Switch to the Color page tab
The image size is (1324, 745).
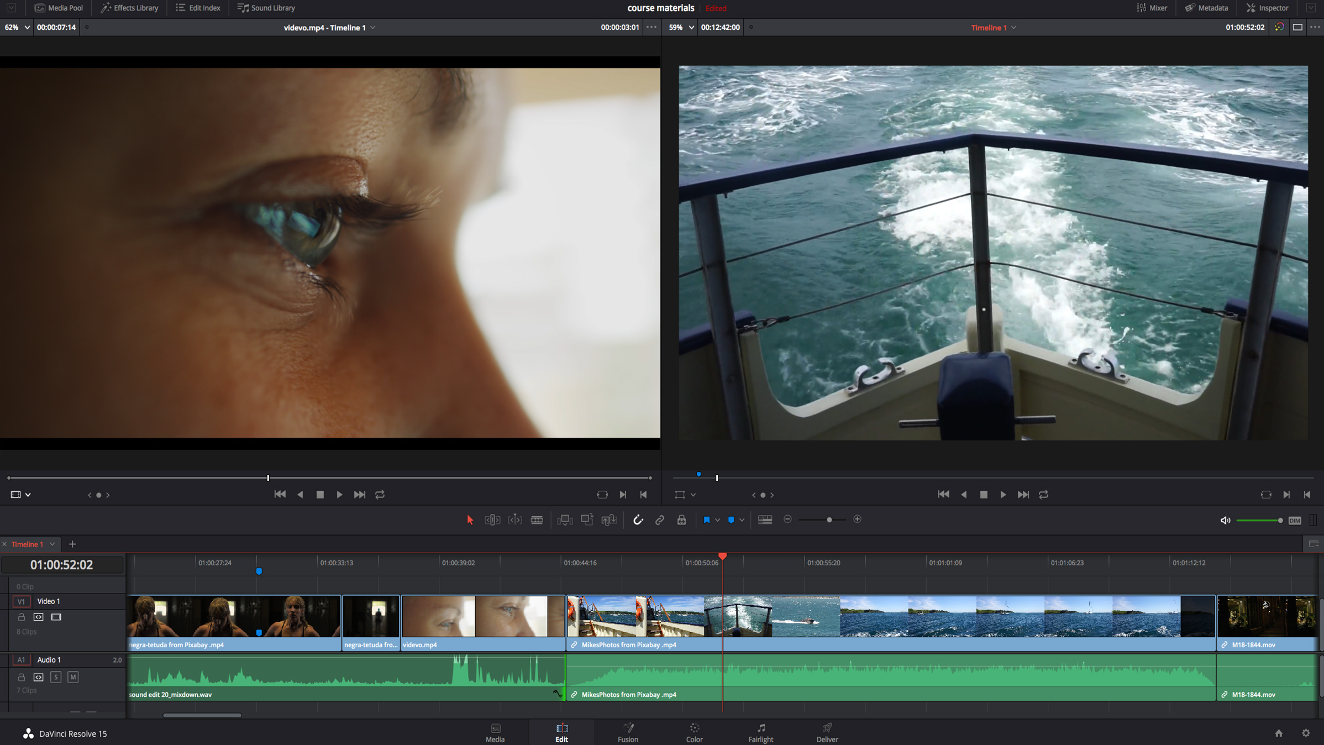(694, 732)
